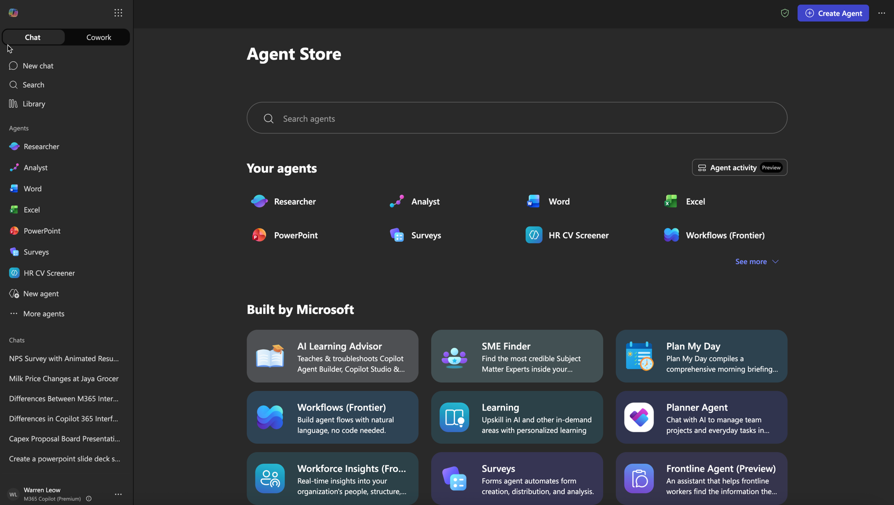
Task: Open user account options ellipsis
Action: point(118,494)
